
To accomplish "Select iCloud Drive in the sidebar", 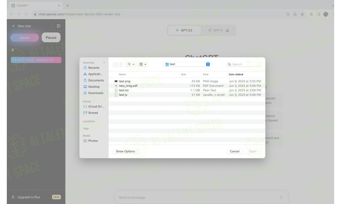I will tap(94, 107).
